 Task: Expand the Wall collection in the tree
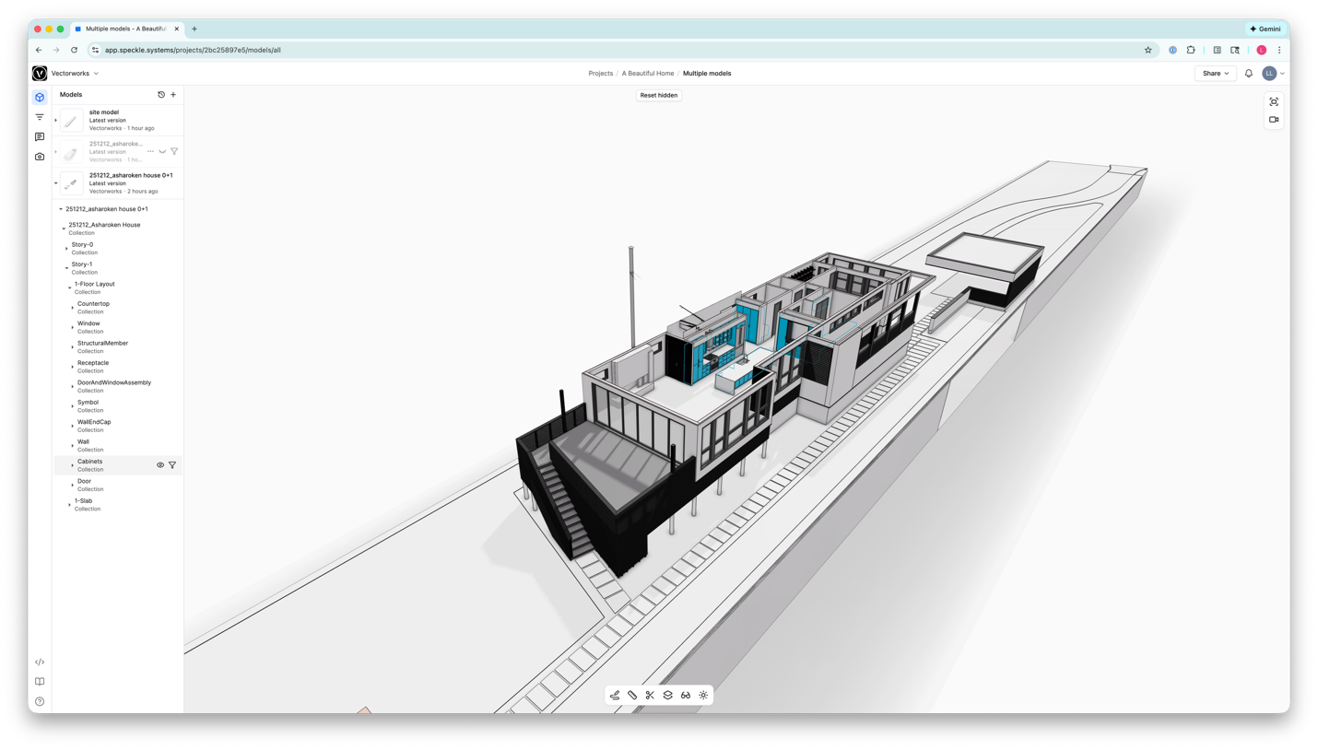pos(73,445)
